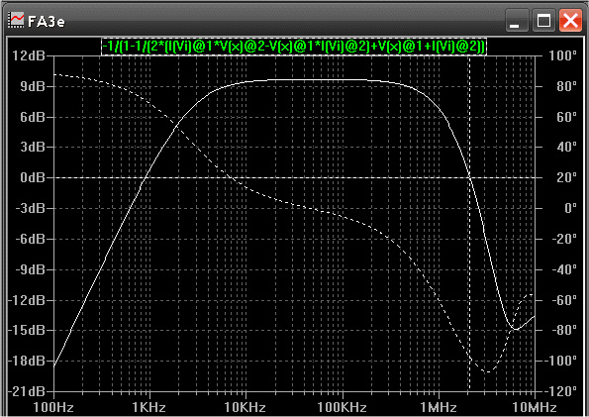Click the 100KHz frequency axis label

(x=342, y=407)
